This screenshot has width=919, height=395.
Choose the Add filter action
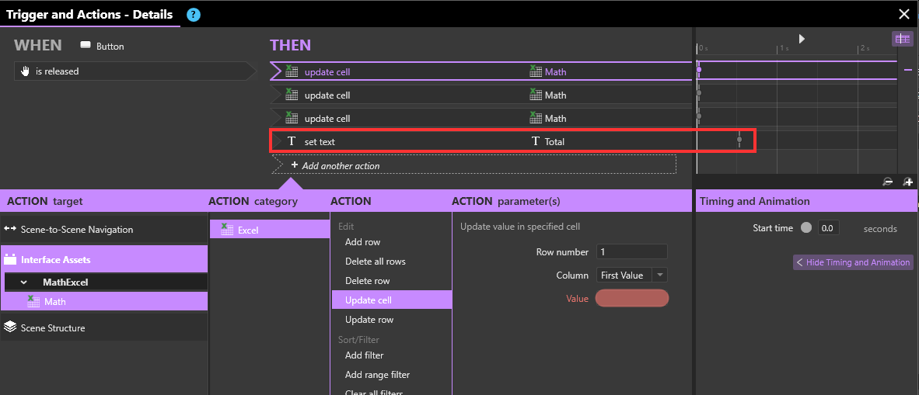click(x=364, y=355)
